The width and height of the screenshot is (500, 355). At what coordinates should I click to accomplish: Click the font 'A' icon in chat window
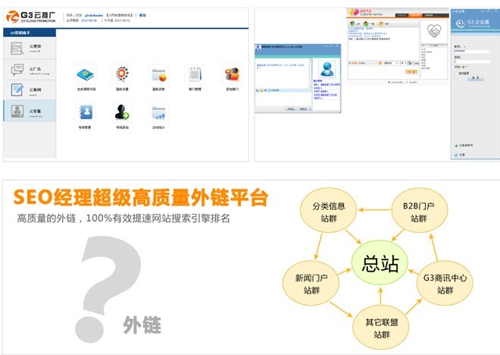258,91
